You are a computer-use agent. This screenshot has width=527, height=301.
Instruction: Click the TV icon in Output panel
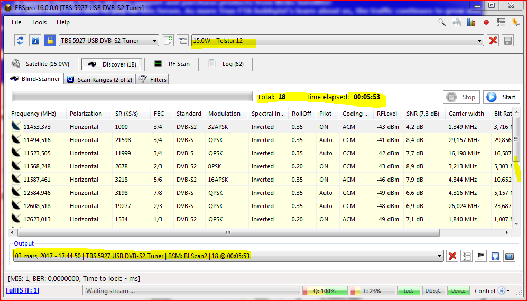(510, 256)
